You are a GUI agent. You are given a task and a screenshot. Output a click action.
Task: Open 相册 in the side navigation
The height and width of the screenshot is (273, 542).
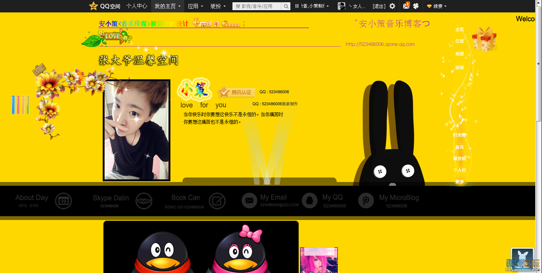(460, 54)
